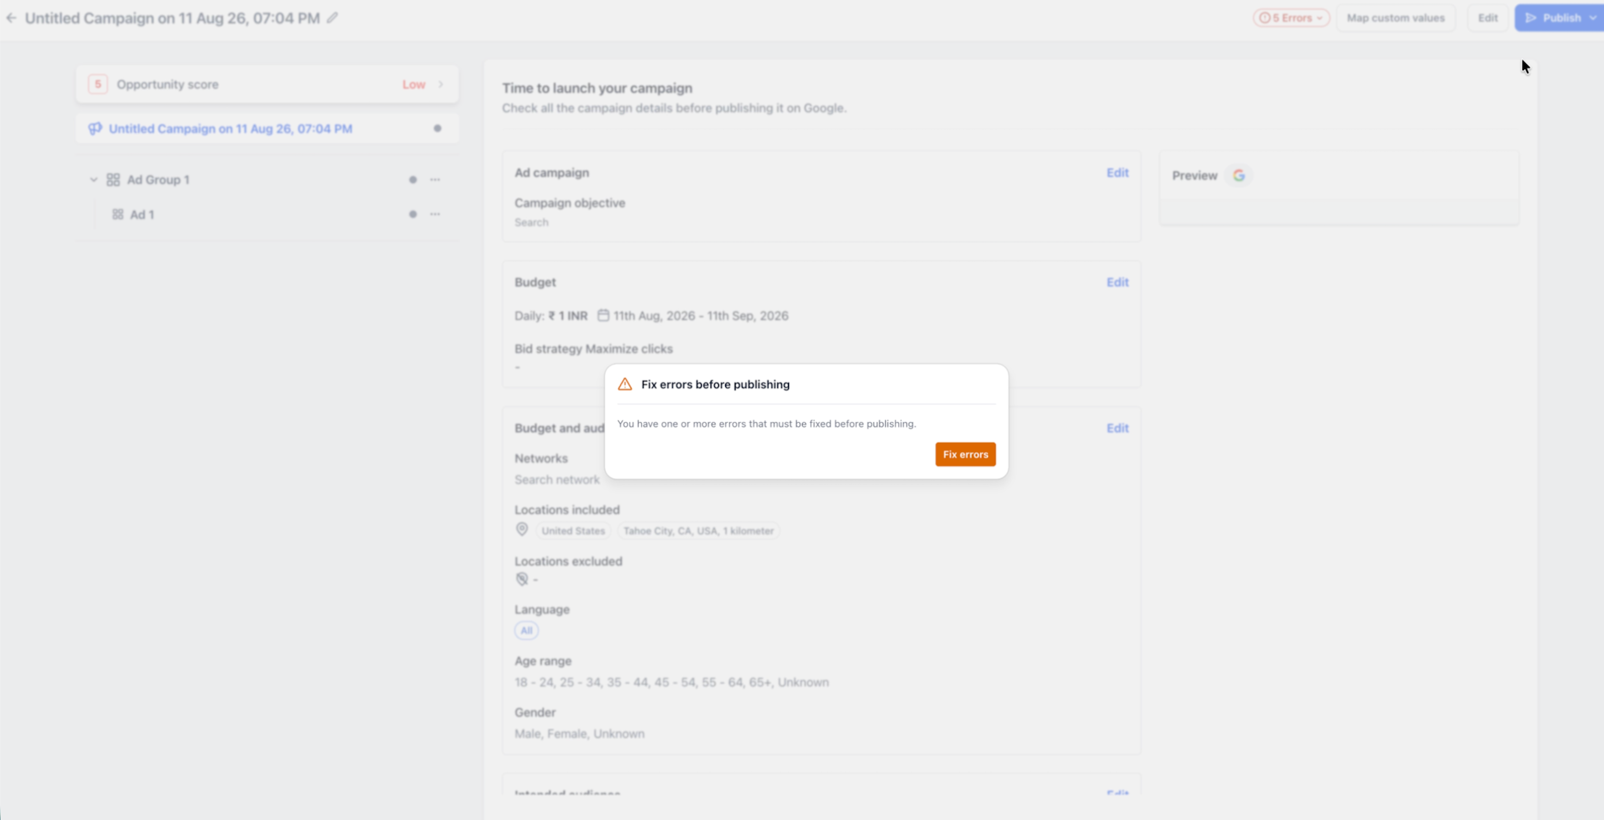Expand the 5 Errors dropdown

[1292, 18]
